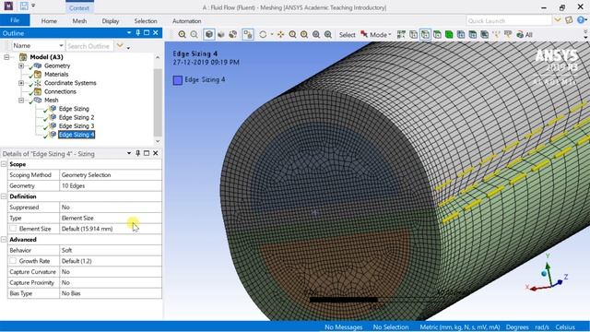Click the Zoom to Selection icon
Viewport: 590px width, 332px height.
pos(316,35)
